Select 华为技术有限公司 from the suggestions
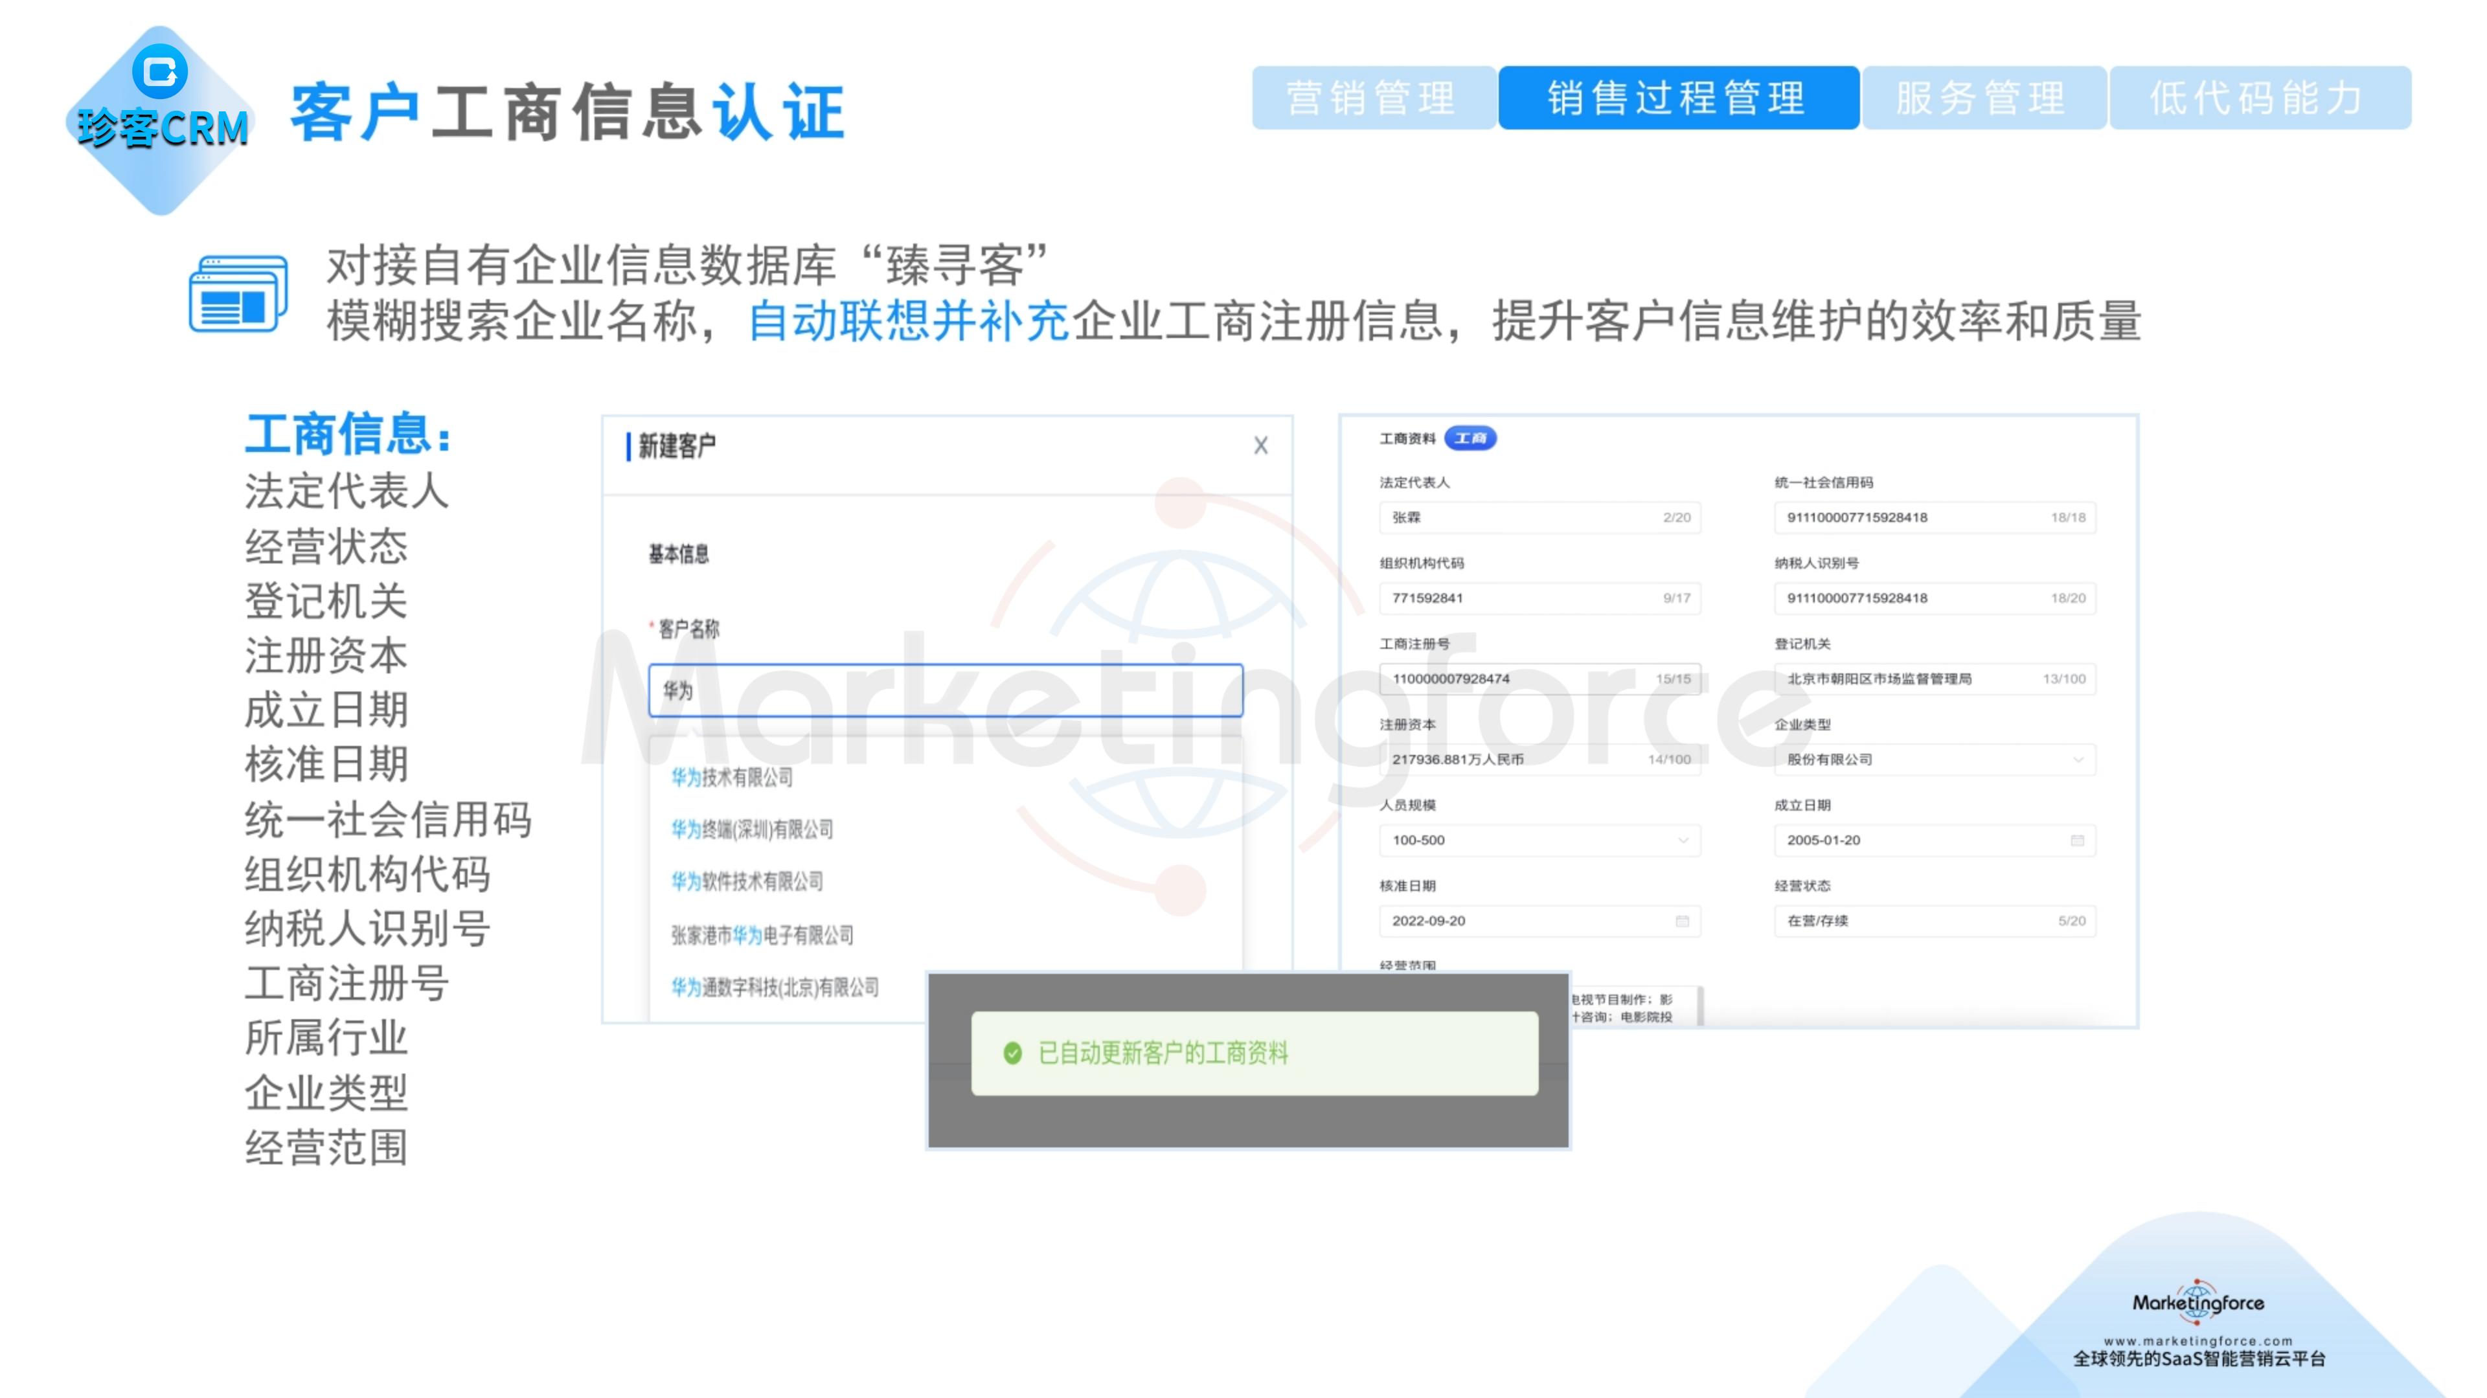2487x1398 pixels. point(732,777)
